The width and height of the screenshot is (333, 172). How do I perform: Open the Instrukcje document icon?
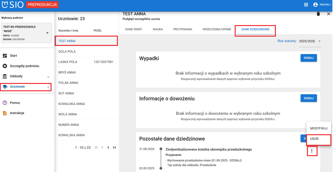(5, 113)
